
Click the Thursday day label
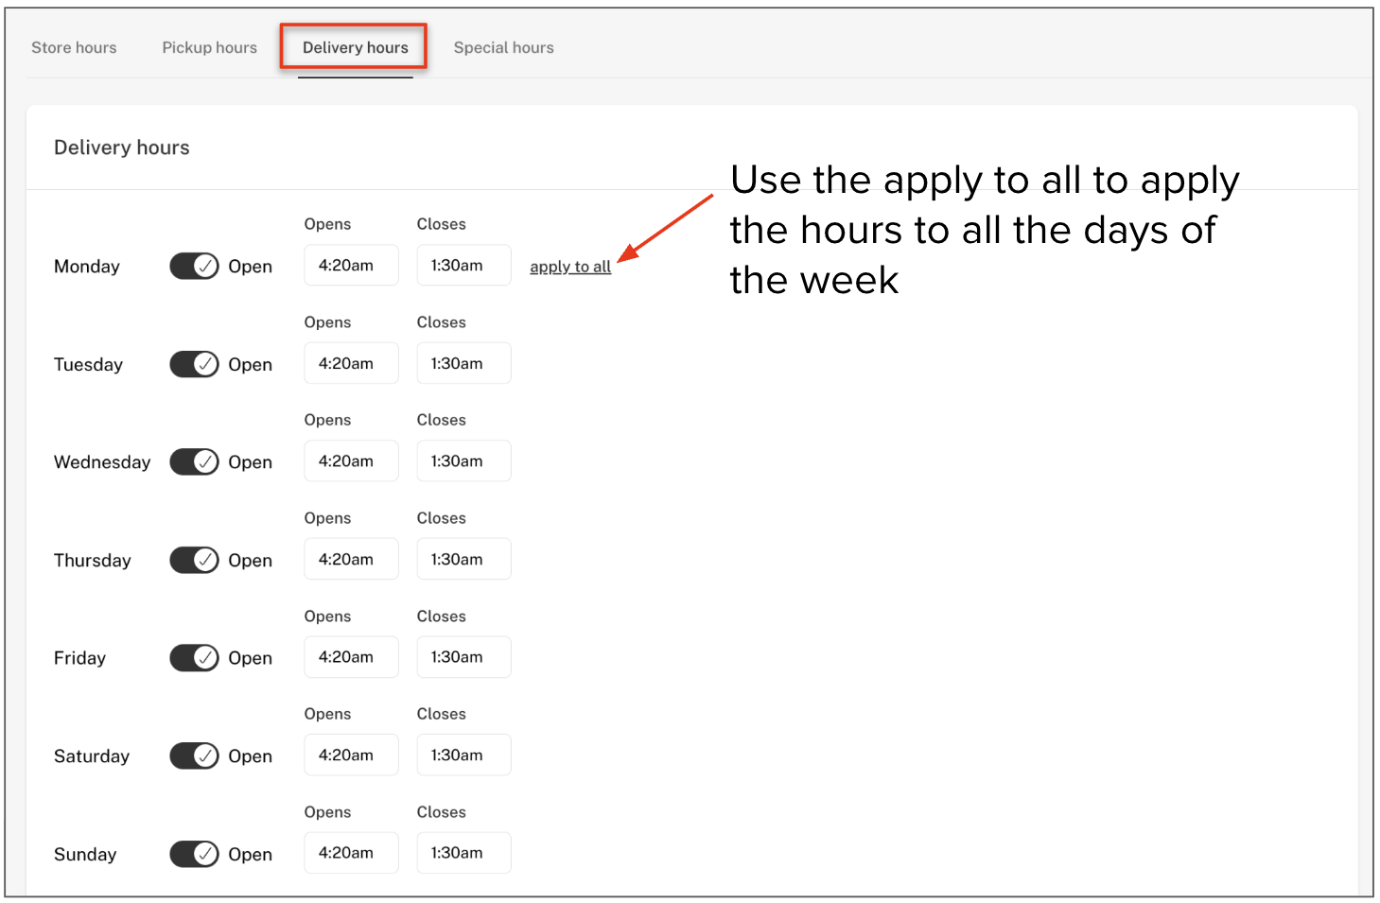click(x=93, y=560)
